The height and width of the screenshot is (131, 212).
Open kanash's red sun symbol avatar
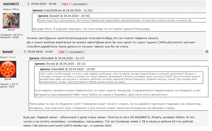coord(8,69)
